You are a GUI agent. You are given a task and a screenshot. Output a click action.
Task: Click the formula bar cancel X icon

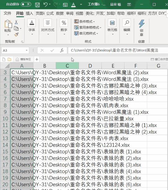(x=42, y=50)
